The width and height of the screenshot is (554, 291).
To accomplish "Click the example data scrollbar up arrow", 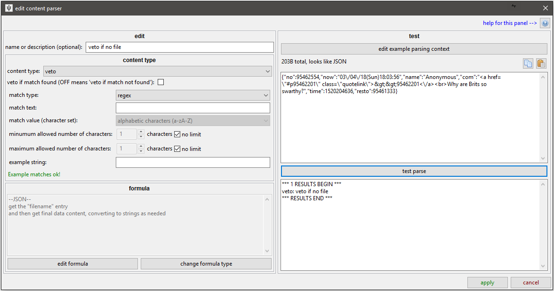I will (543, 77).
